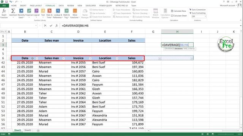Cancel the formula entry with X icon

[x=45, y=26]
